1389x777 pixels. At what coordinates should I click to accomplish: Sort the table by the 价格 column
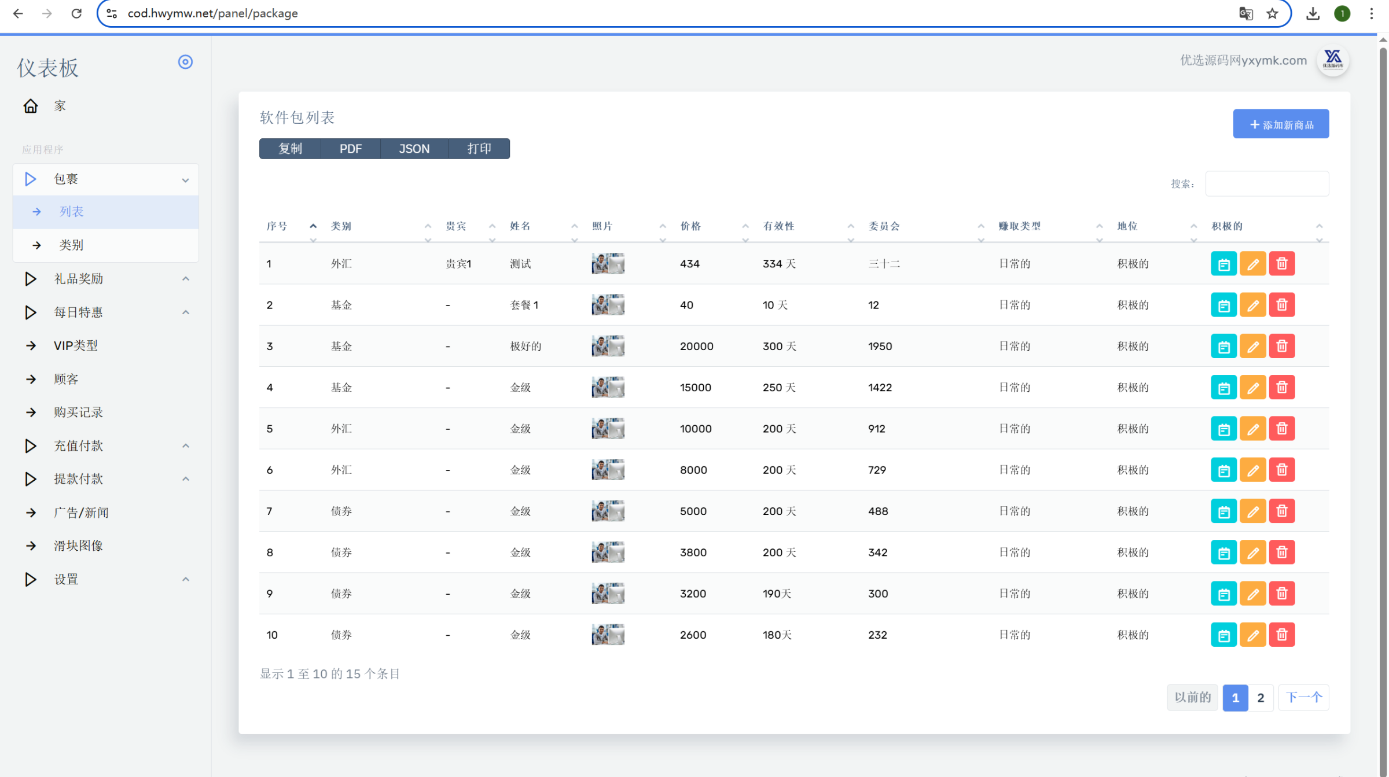(x=690, y=226)
